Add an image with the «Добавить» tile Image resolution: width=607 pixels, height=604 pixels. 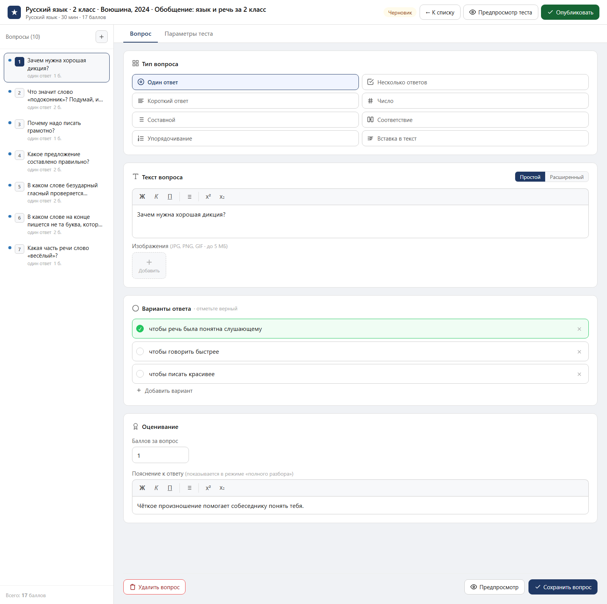(x=149, y=266)
